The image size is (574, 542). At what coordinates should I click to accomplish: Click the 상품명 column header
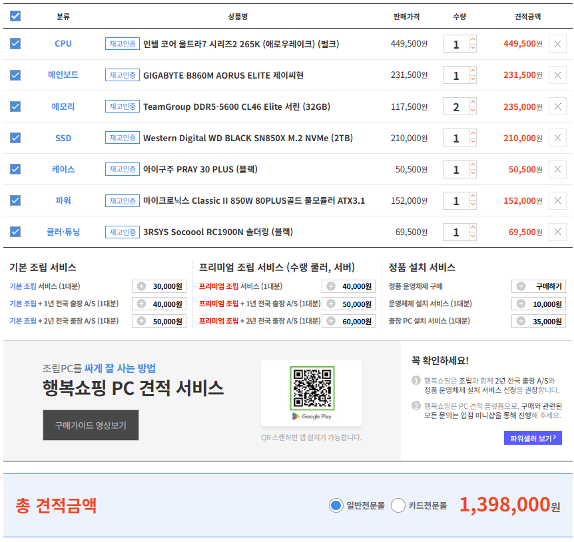[238, 17]
